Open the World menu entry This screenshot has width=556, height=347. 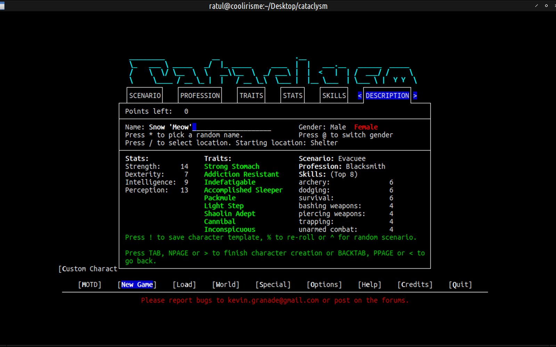pos(226,285)
